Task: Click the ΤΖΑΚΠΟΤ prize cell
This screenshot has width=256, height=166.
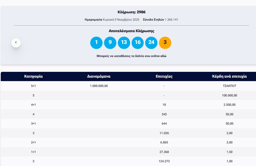Action: 229,86
